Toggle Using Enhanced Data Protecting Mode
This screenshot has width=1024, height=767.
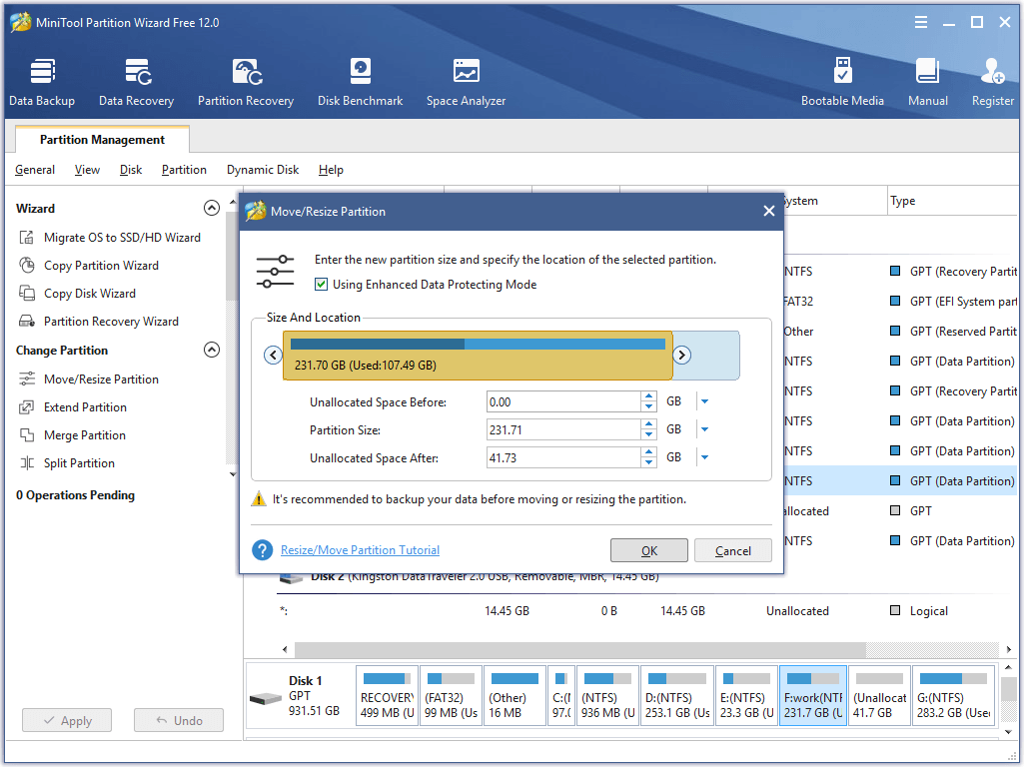321,285
